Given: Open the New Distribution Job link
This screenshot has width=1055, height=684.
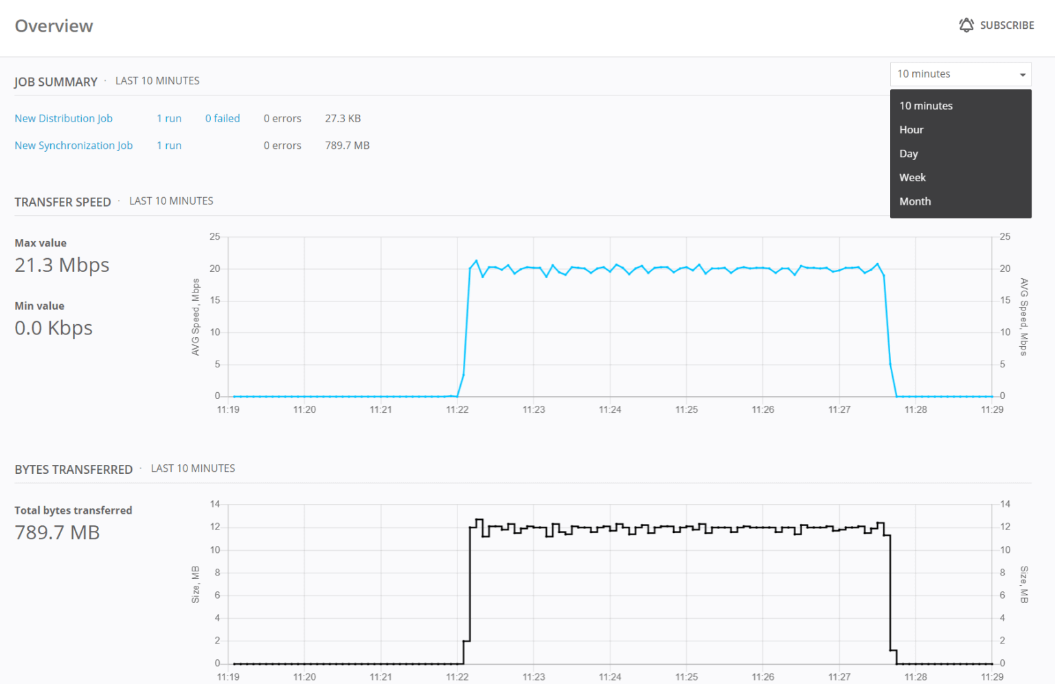Looking at the screenshot, I should coord(63,118).
